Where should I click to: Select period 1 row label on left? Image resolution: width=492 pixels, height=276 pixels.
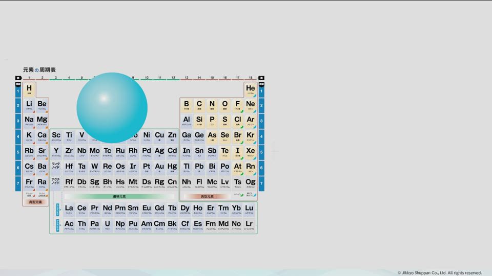coord(18,91)
